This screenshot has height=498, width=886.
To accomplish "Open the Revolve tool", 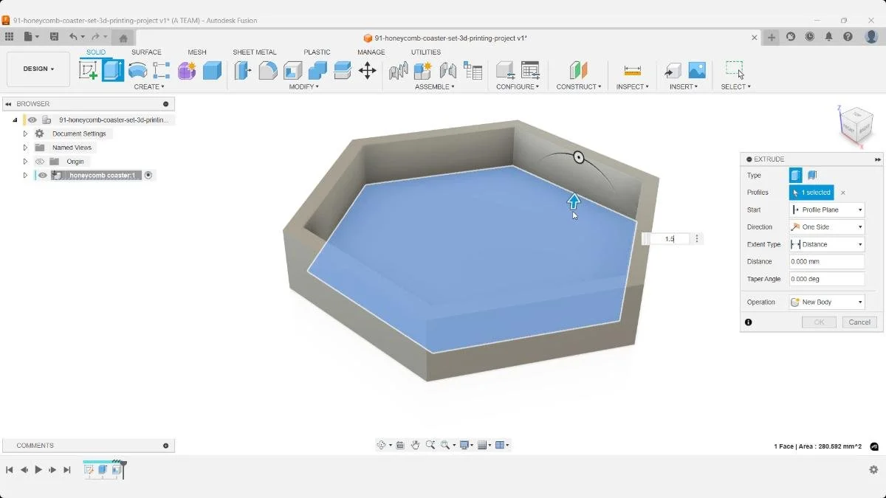I will [138, 69].
